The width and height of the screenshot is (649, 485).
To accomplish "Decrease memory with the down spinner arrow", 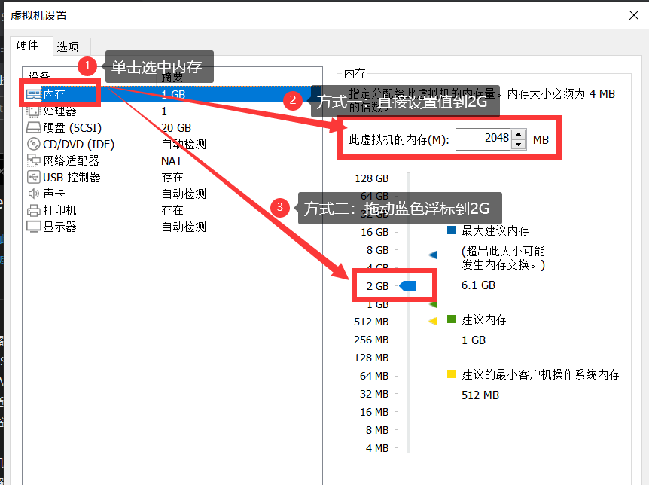I will pyautogui.click(x=518, y=145).
